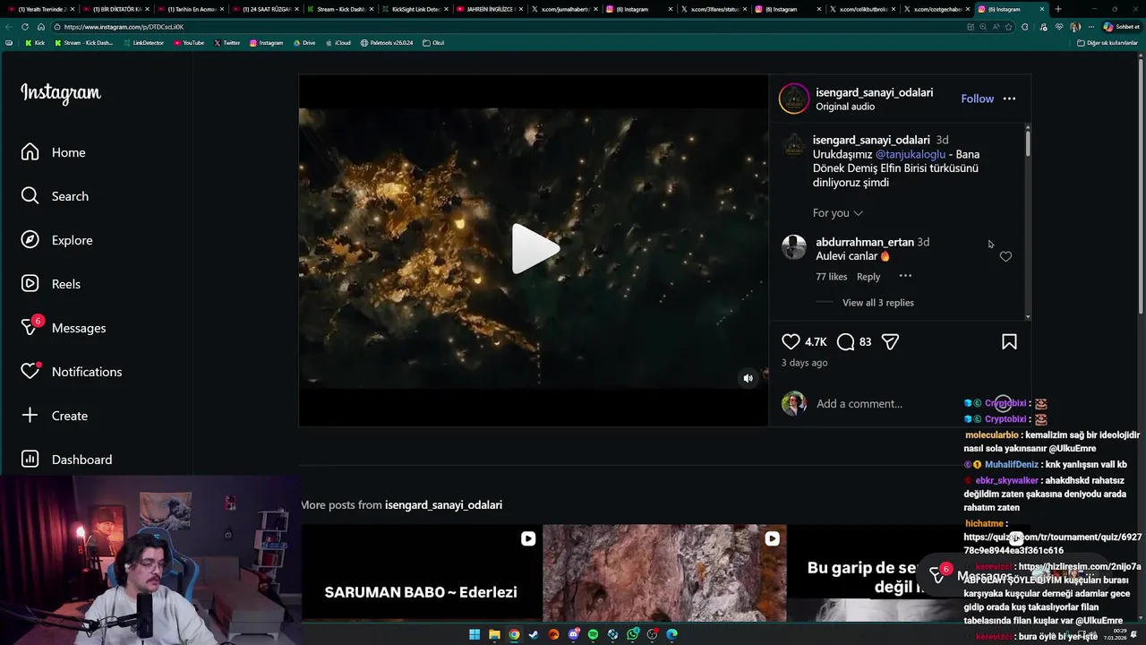Like abdurrahman_ertan's comment
Viewport: 1146px width, 645px height.
point(1005,256)
